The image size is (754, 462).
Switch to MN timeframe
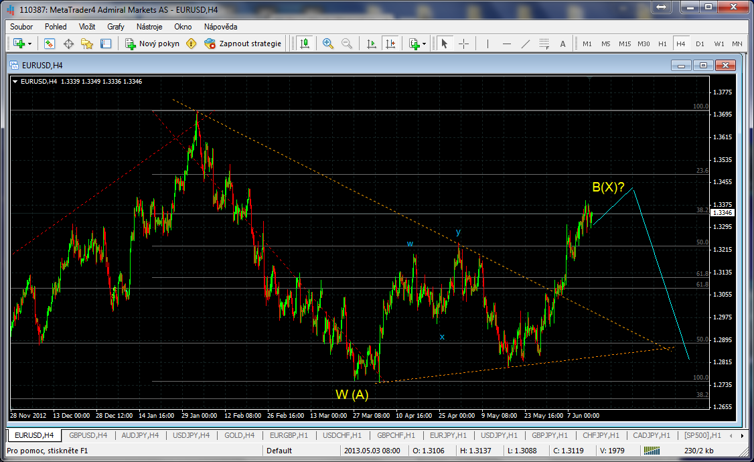pyautogui.click(x=737, y=44)
